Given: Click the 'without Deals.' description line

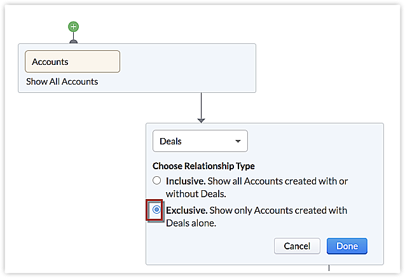Looking at the screenshot, I should [x=194, y=193].
